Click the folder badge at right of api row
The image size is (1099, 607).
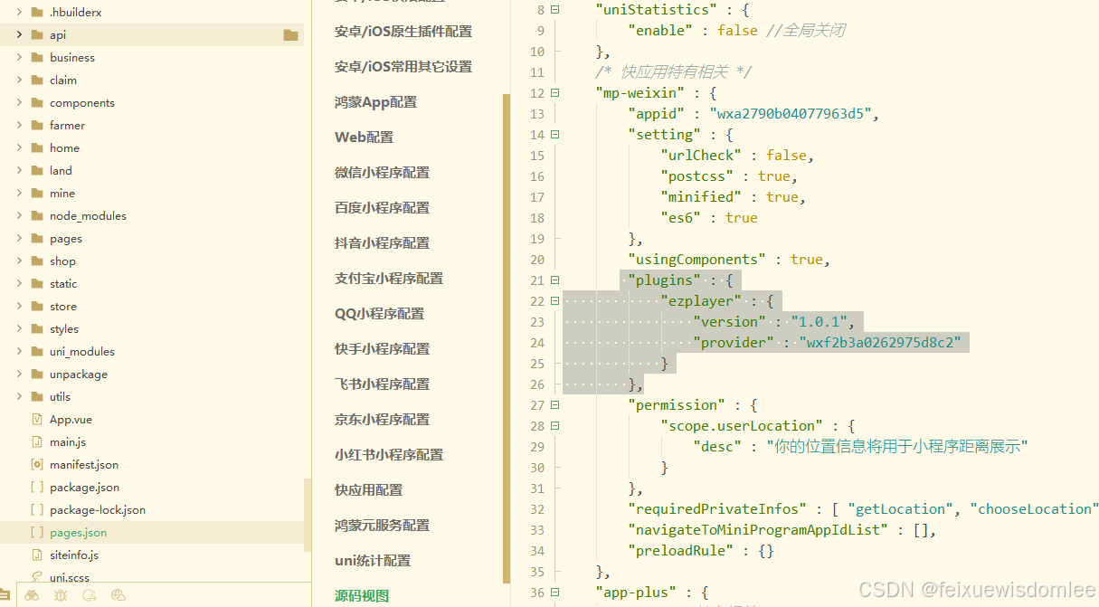tap(290, 35)
